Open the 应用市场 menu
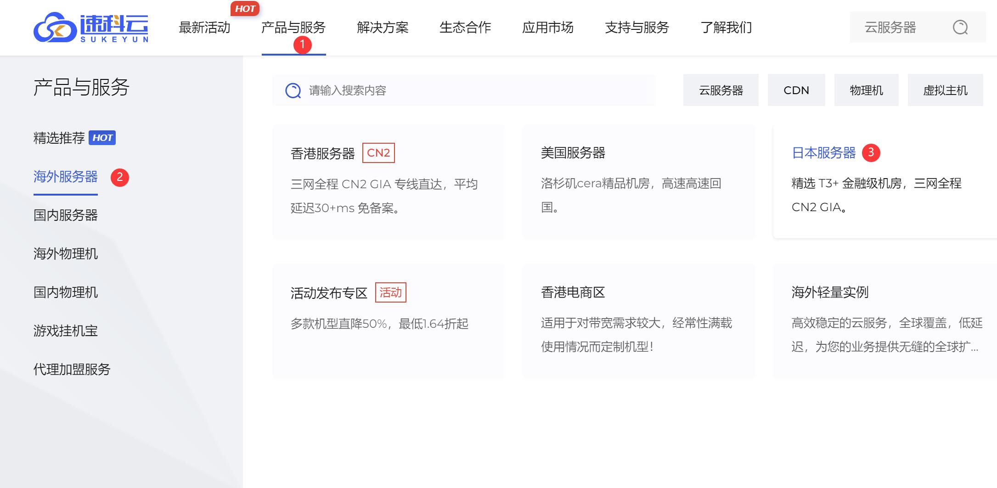This screenshot has width=997, height=488. click(548, 28)
